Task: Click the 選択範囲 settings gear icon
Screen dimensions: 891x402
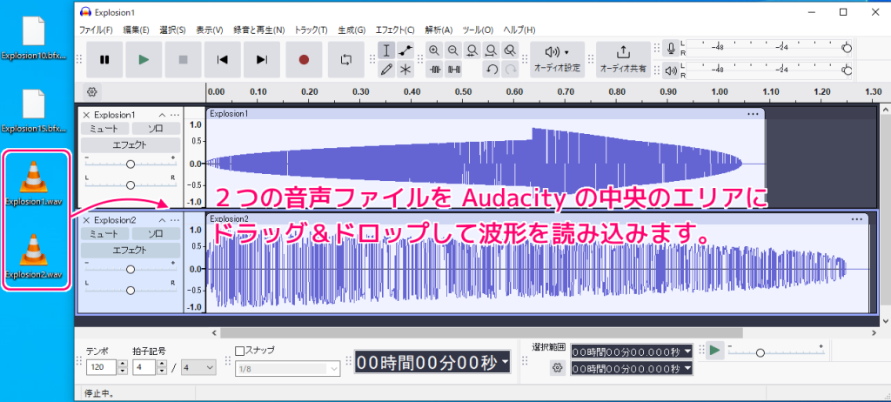Action: [x=557, y=368]
